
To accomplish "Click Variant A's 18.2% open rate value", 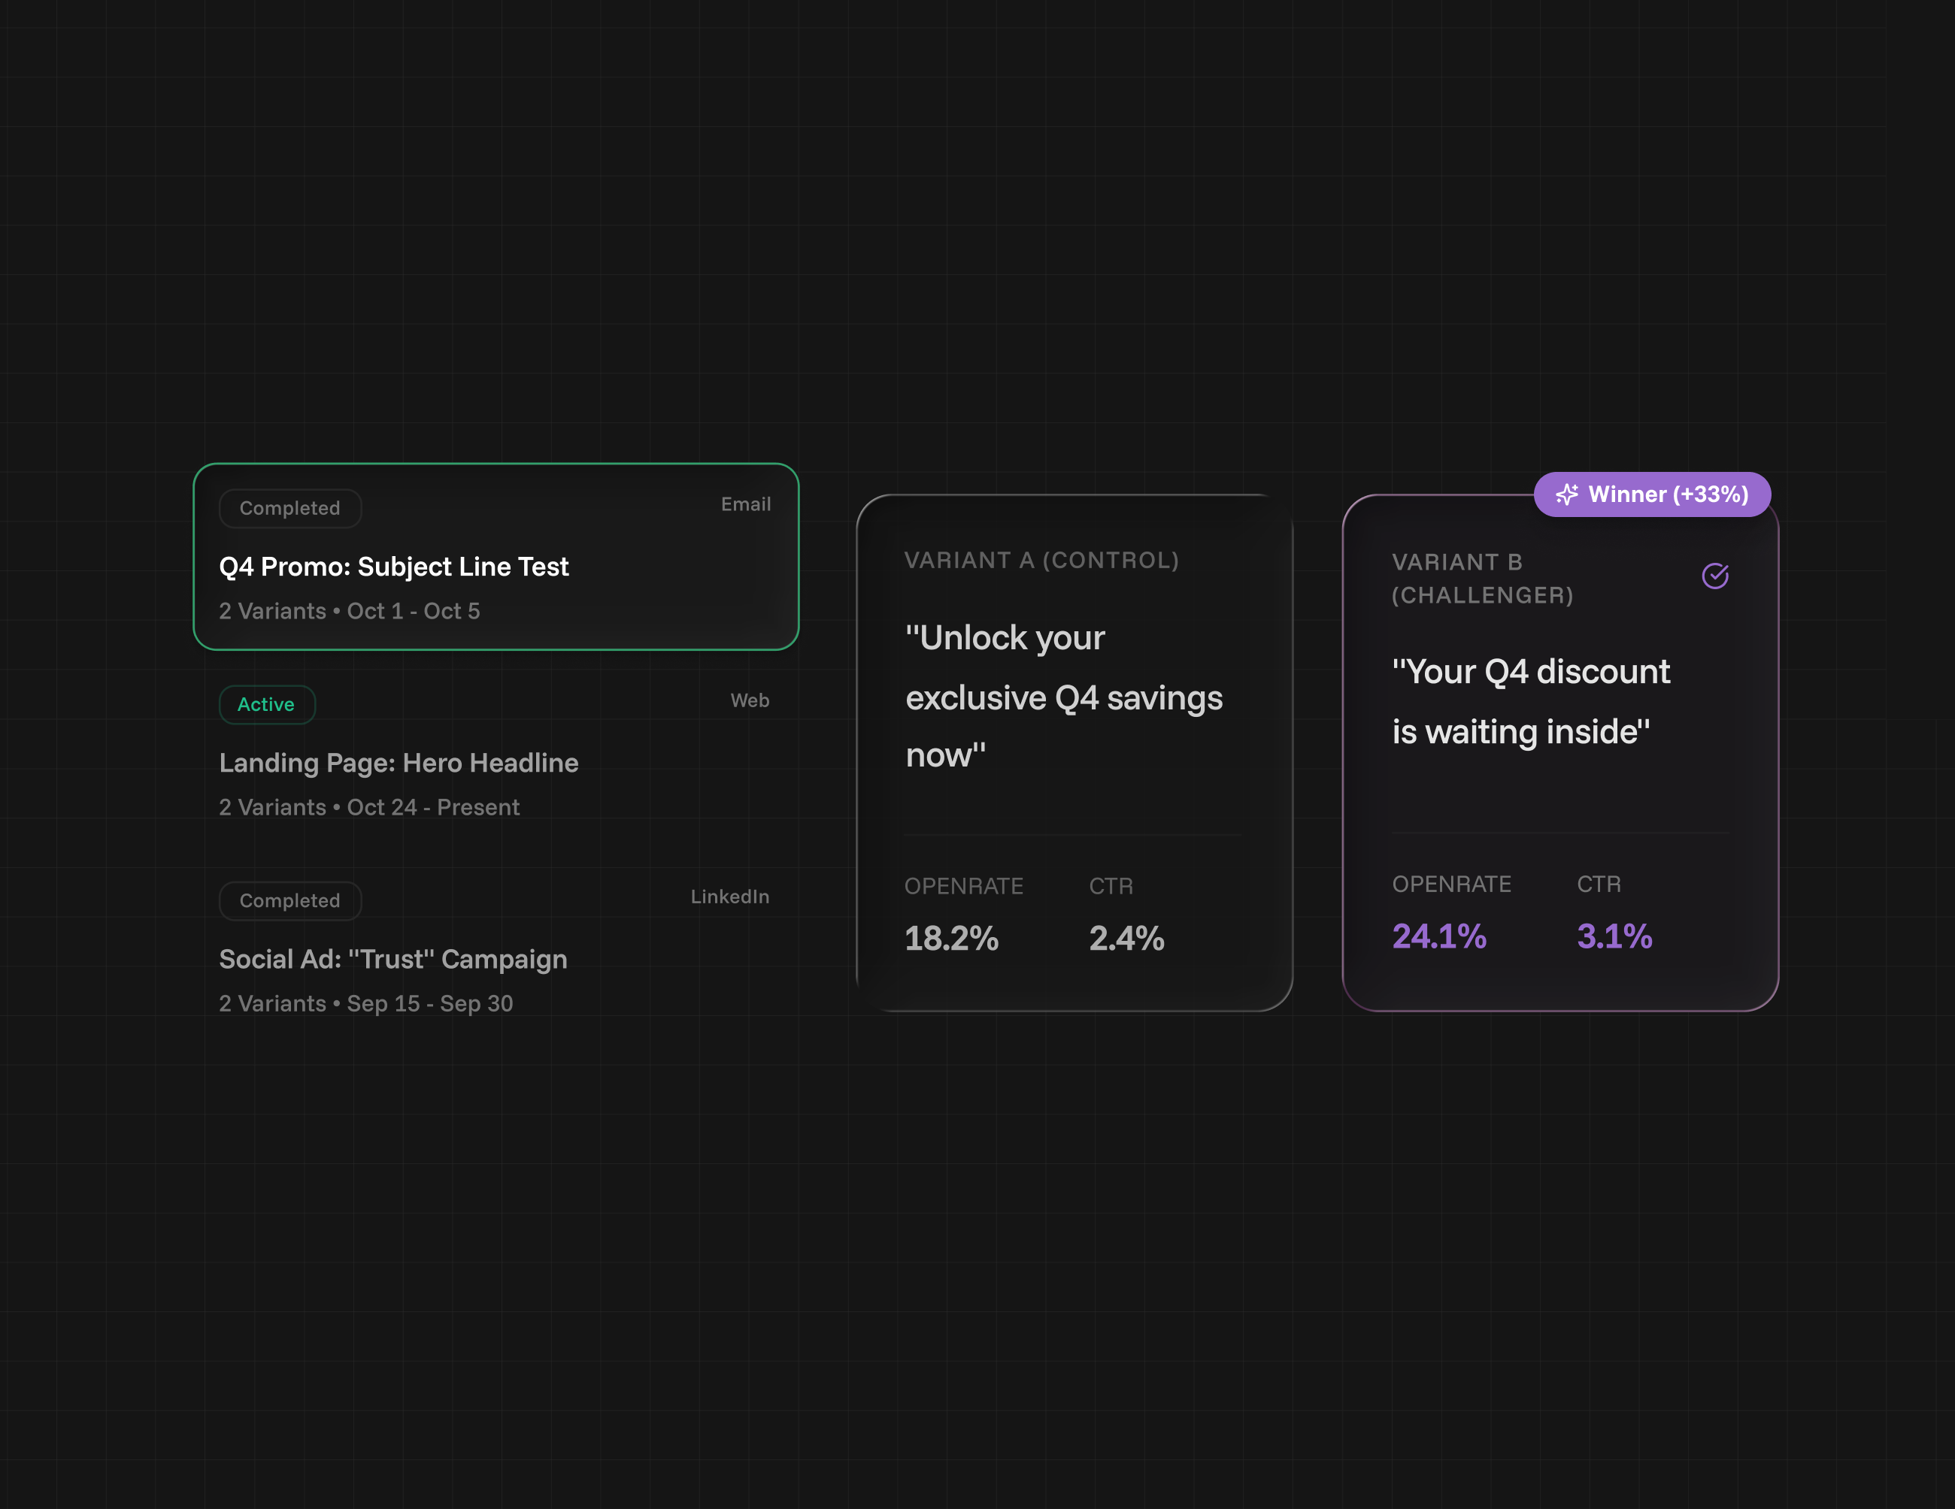I will coord(950,939).
